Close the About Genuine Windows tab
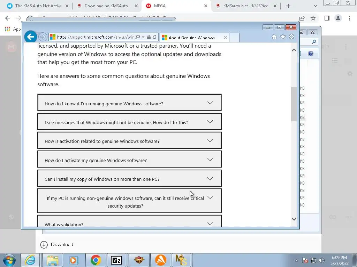 pyautogui.click(x=226, y=38)
